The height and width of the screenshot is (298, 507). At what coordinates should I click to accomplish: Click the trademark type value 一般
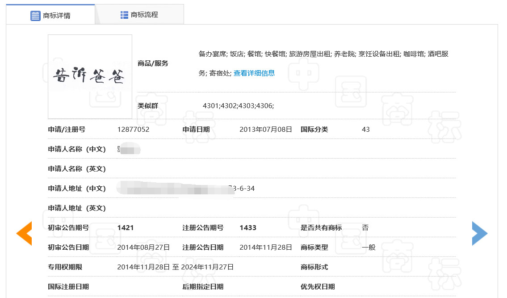click(369, 248)
